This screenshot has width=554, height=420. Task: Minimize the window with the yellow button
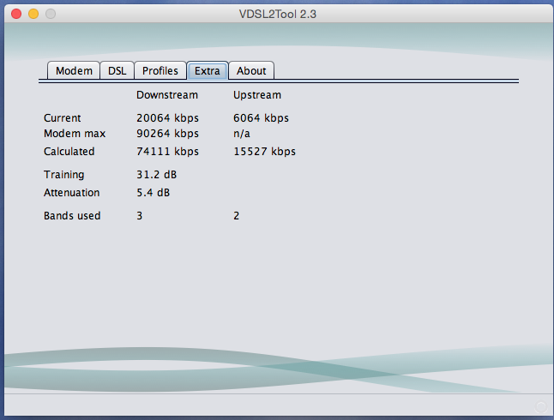point(33,15)
